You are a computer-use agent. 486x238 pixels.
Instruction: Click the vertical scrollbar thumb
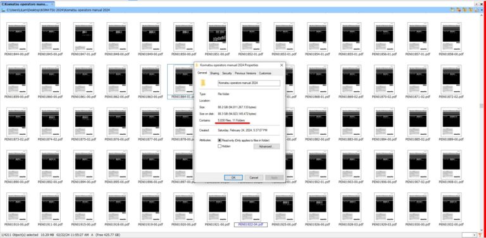click(x=482, y=106)
